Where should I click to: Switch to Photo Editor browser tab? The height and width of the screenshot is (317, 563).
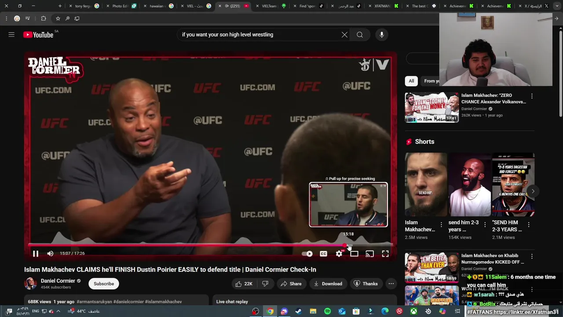[121, 6]
